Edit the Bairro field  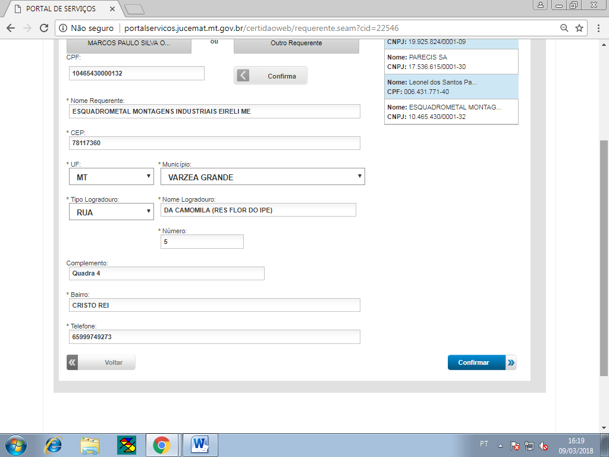(x=214, y=305)
